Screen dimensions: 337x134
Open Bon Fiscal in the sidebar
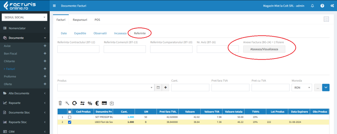coord(10,53)
